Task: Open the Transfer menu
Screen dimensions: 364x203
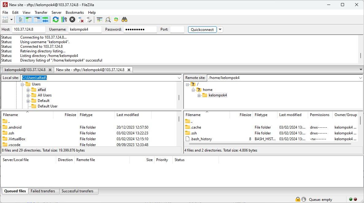Action: [41, 13]
